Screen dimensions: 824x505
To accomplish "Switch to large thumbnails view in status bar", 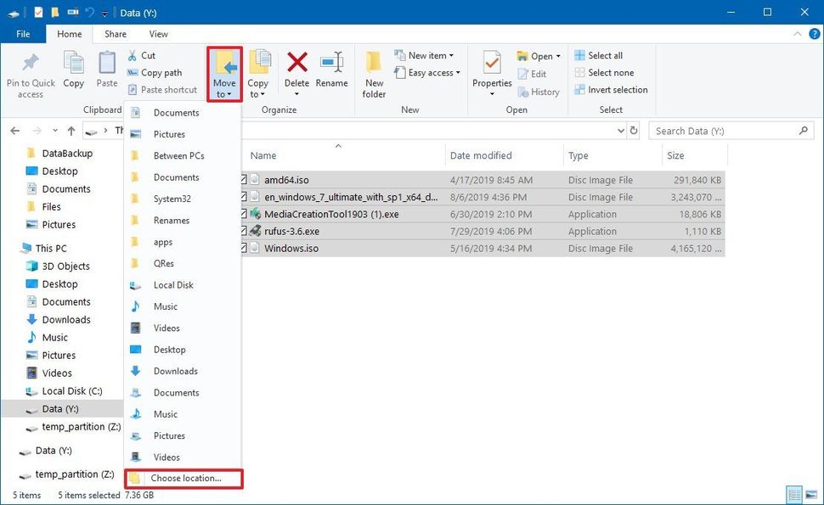I will pyautogui.click(x=813, y=494).
